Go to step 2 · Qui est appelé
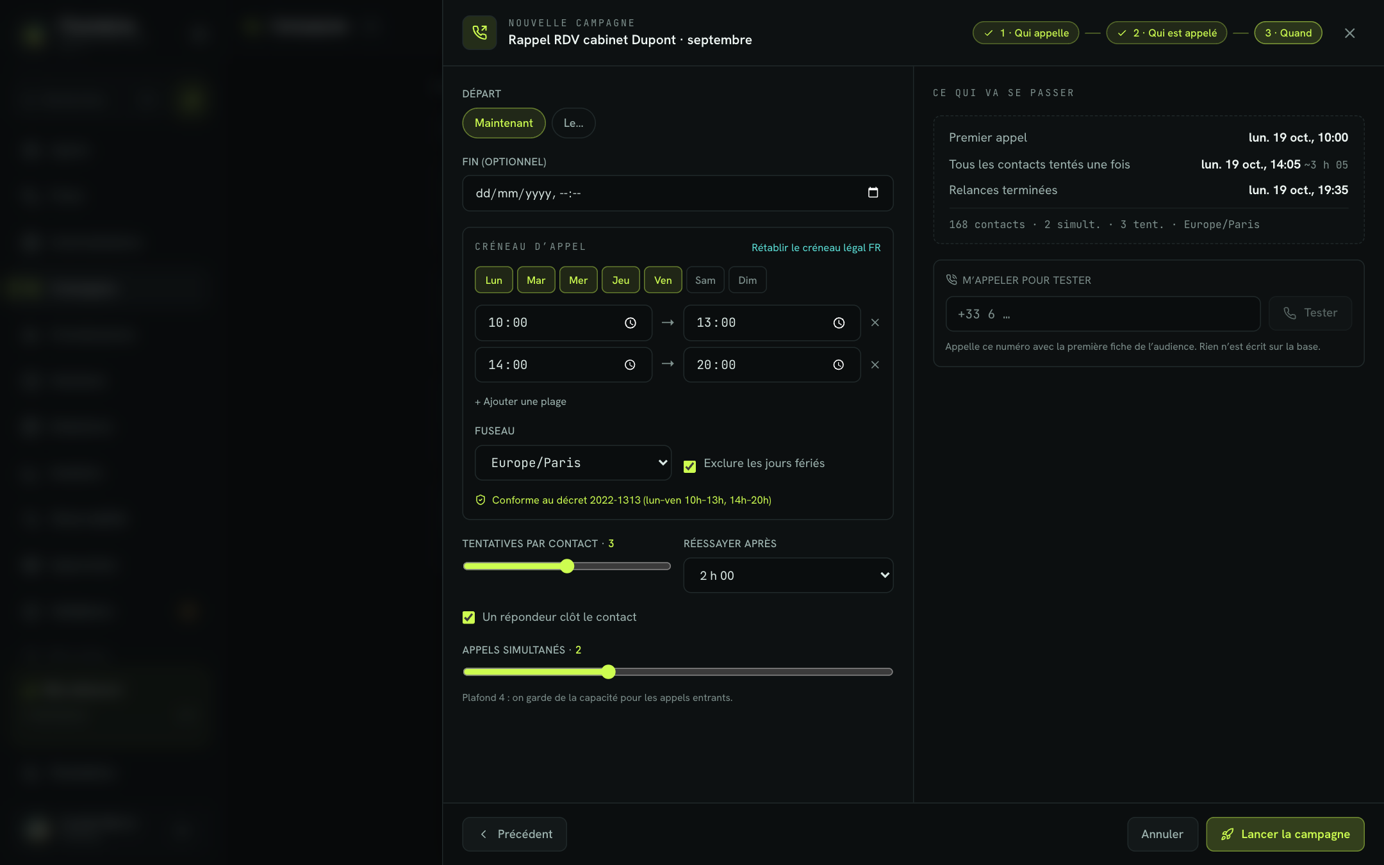 coord(1166,33)
